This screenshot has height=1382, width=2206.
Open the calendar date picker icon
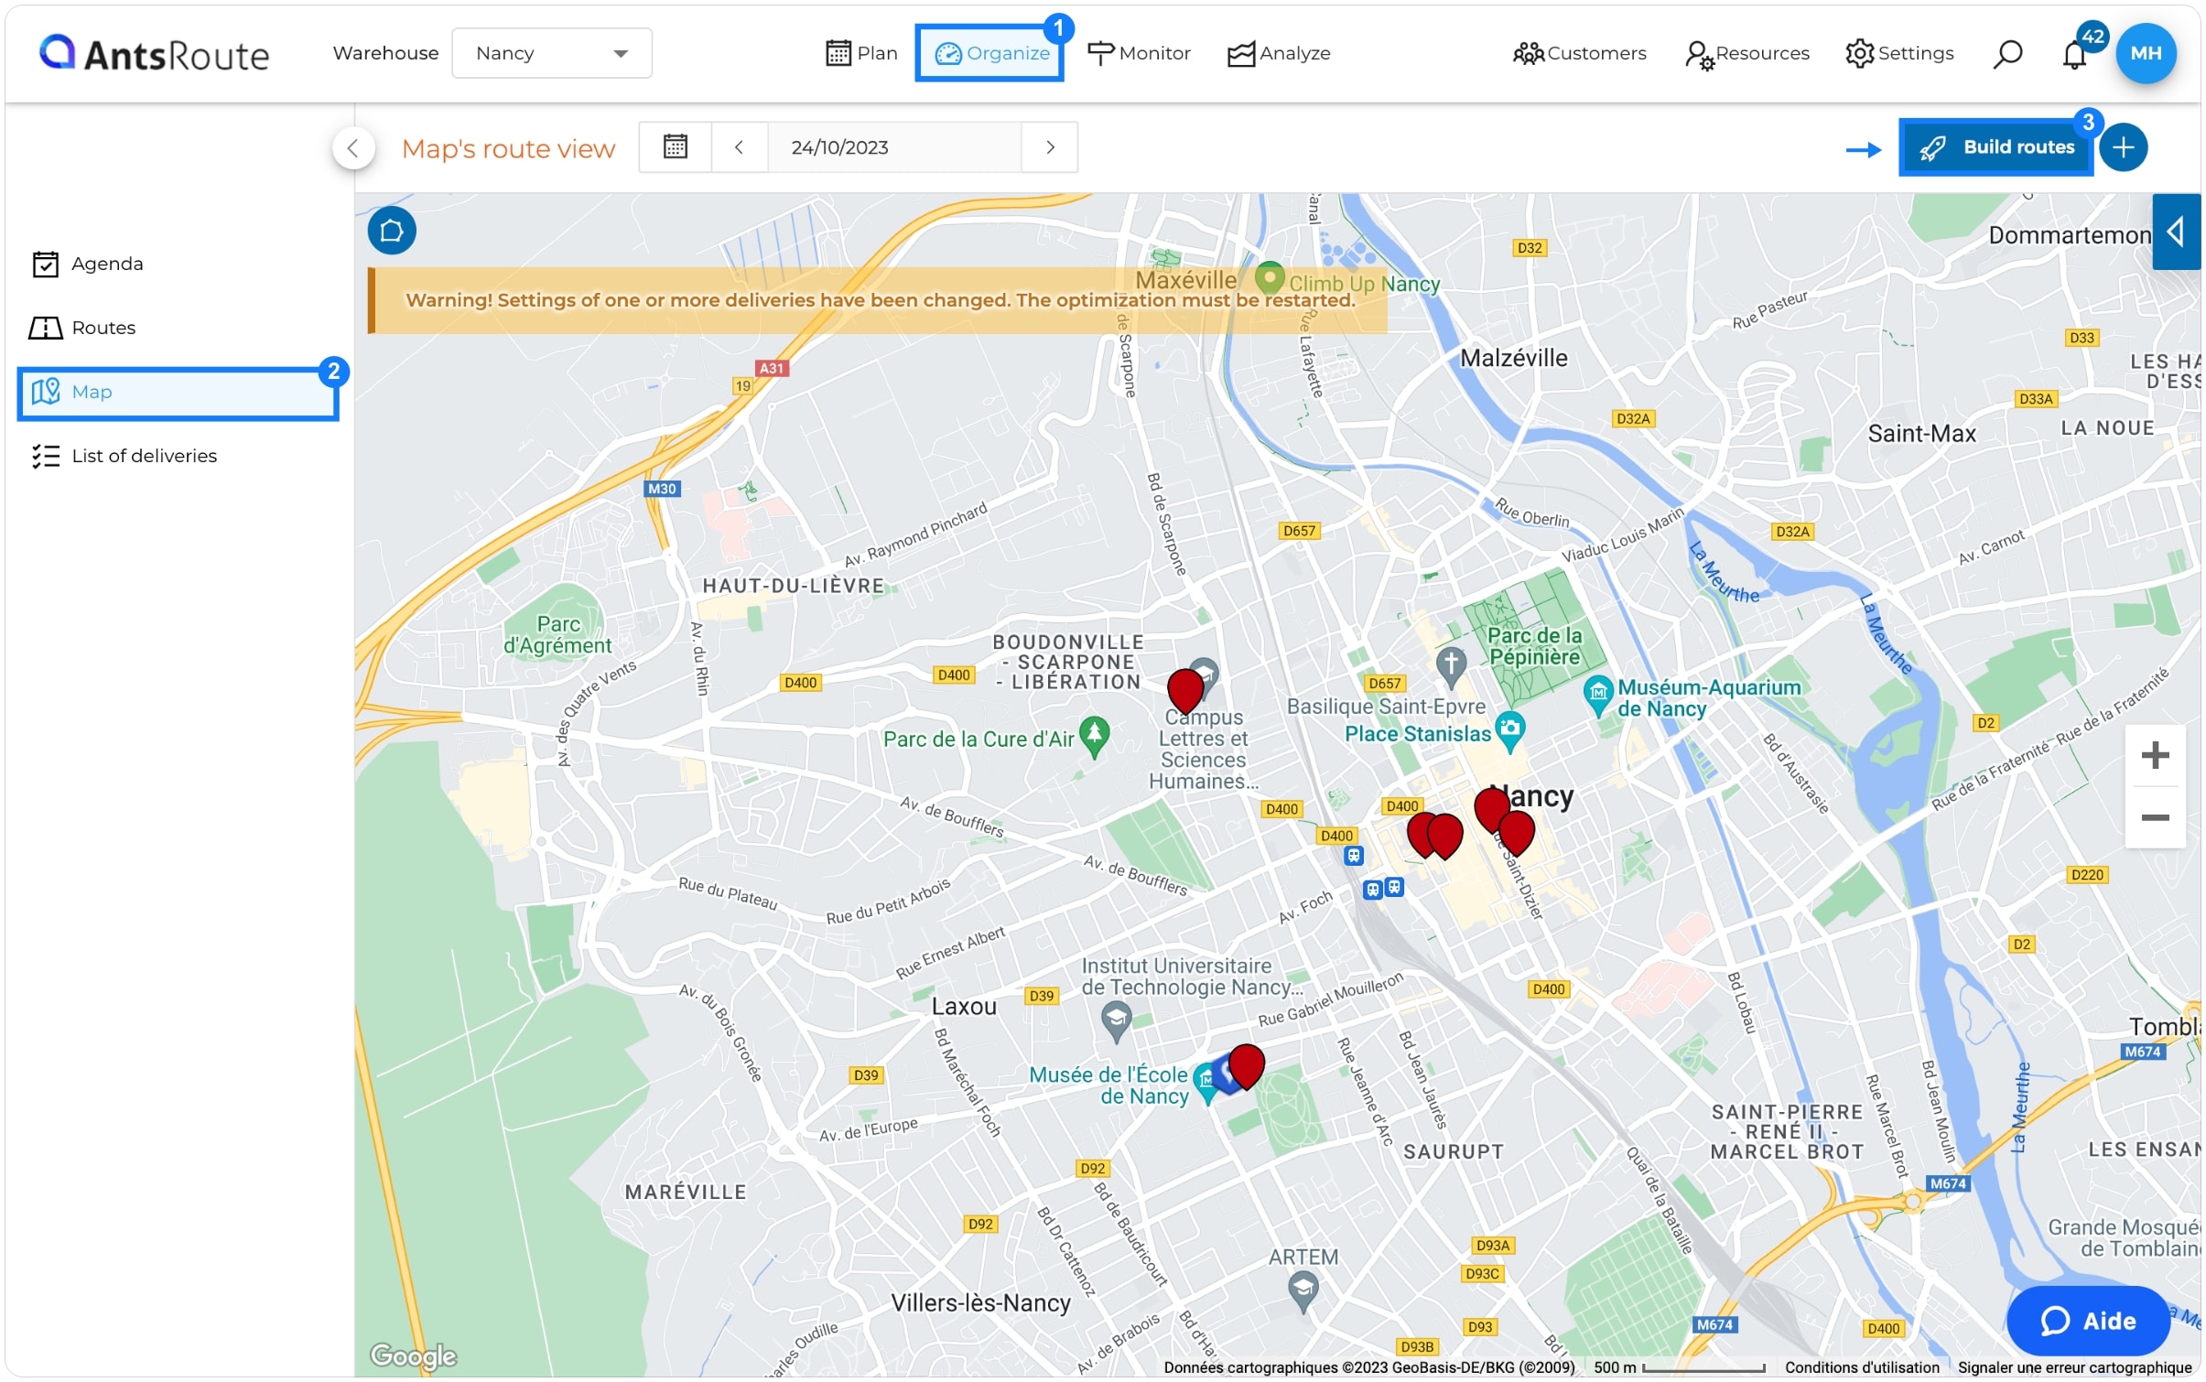pos(675,147)
